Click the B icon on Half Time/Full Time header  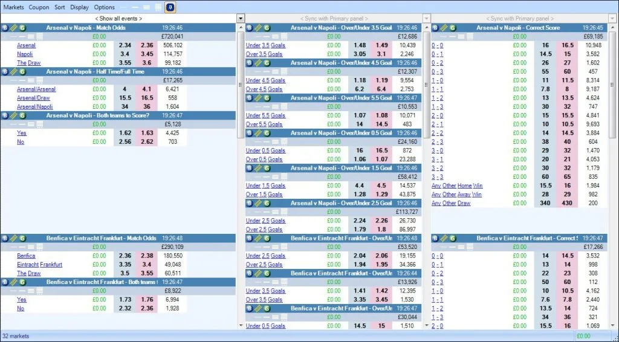pyautogui.click(x=5, y=71)
